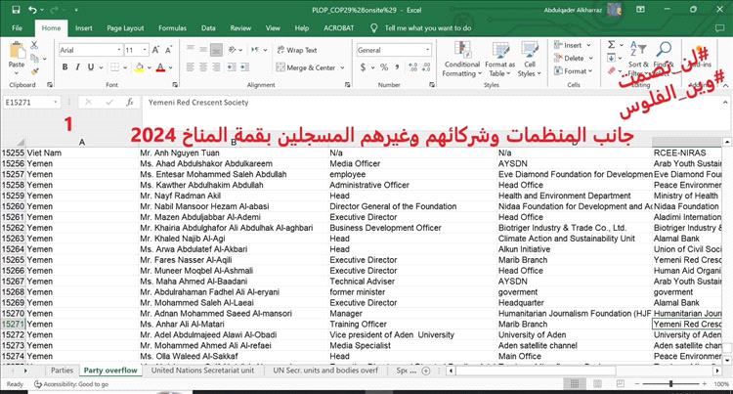Decrease font size
Viewport: 733px width, 394px height.
pyautogui.click(x=169, y=50)
